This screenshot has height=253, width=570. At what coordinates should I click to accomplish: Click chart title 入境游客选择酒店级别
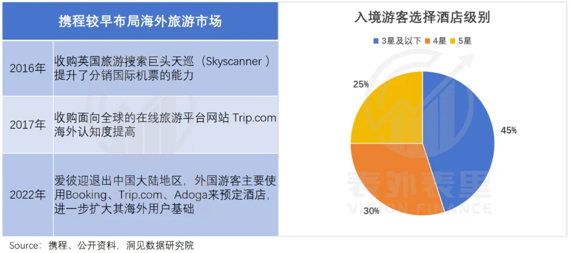422,18
